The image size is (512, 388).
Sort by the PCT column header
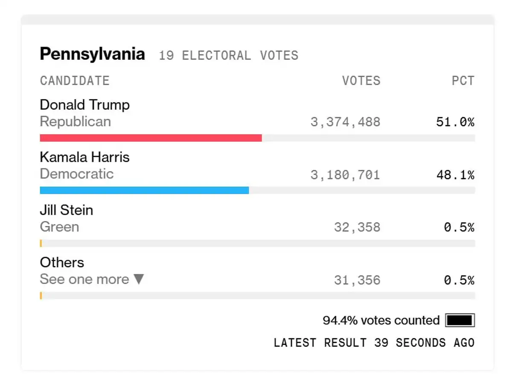[x=463, y=81]
